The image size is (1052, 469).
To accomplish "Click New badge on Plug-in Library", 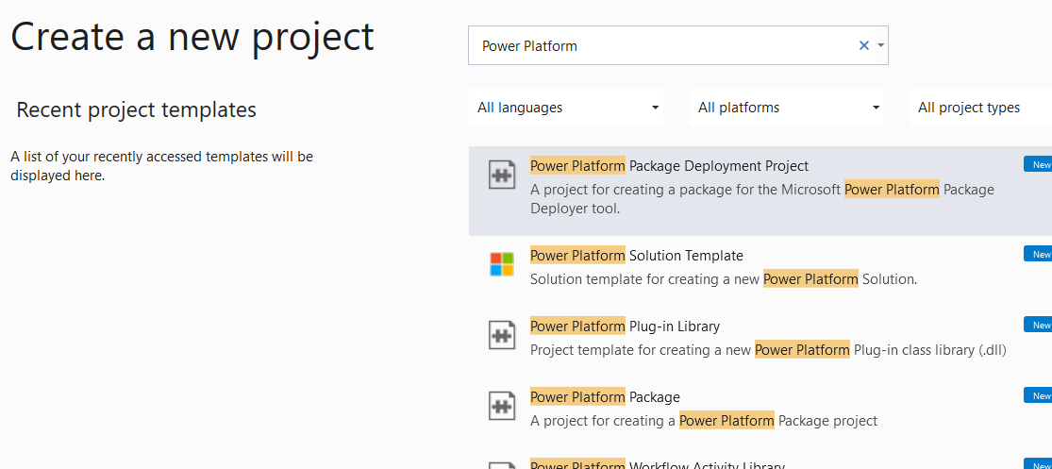I will [x=1039, y=325].
